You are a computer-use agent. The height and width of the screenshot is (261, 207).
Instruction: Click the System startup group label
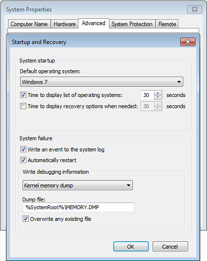coord(37,61)
